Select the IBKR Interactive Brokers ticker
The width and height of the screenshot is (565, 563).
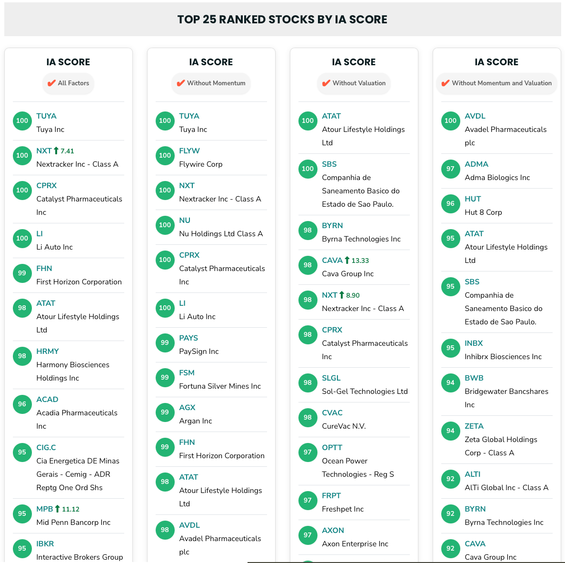(x=45, y=543)
